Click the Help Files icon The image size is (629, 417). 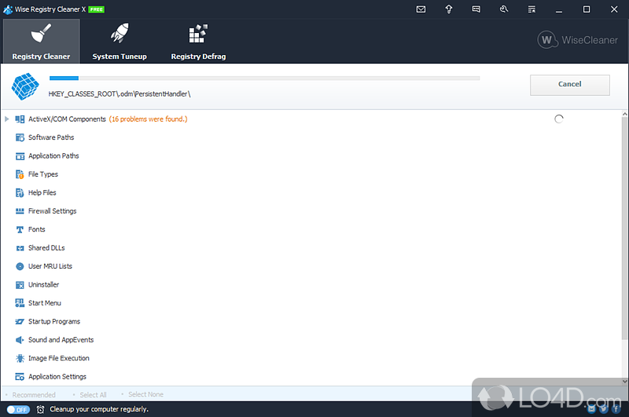[x=20, y=192]
